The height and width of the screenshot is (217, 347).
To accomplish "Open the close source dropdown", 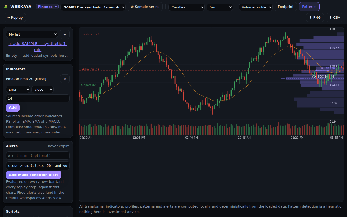I will 43,89.
